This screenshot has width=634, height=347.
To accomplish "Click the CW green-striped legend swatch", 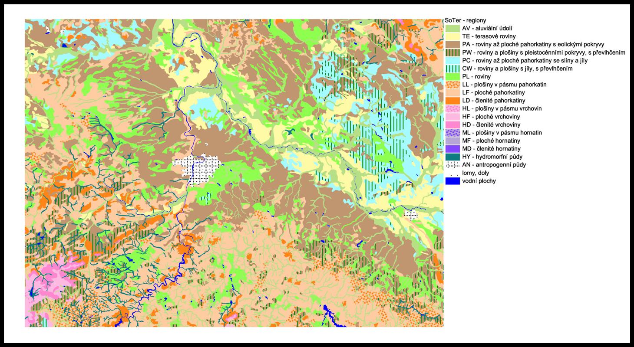I will (x=452, y=69).
